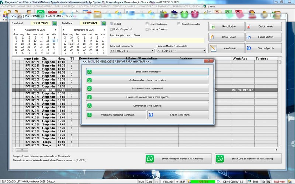Click Enviar Mensagem Individual via WhatsApp

point(178,159)
